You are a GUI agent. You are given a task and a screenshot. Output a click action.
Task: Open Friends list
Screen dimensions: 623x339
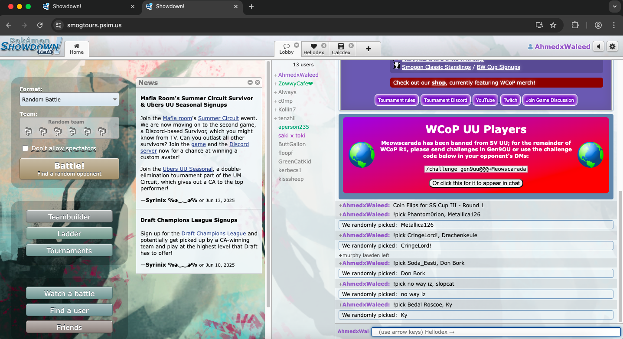[69, 327]
